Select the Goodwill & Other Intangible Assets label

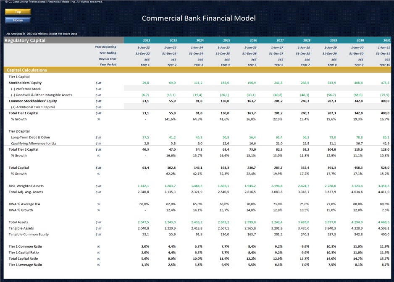(41, 95)
